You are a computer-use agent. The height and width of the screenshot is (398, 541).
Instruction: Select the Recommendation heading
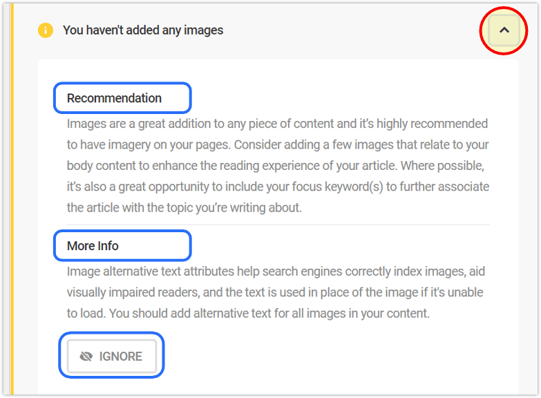pos(115,98)
